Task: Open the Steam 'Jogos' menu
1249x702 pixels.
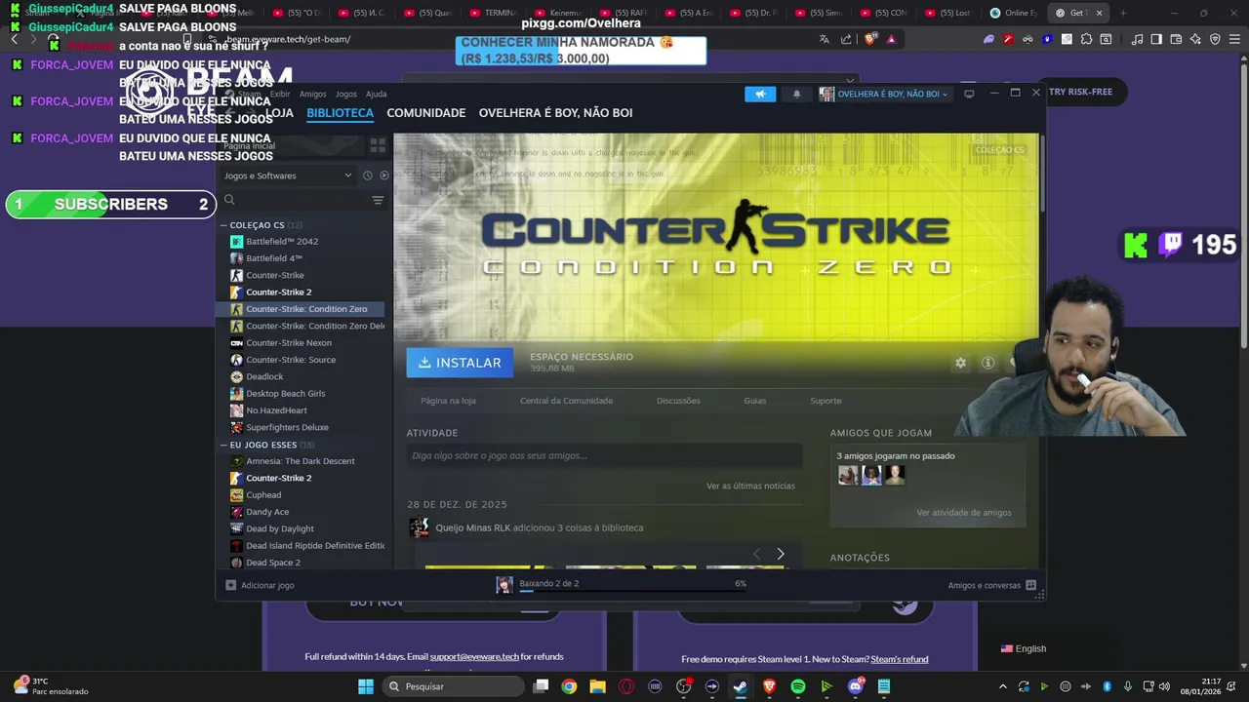Action: point(346,94)
